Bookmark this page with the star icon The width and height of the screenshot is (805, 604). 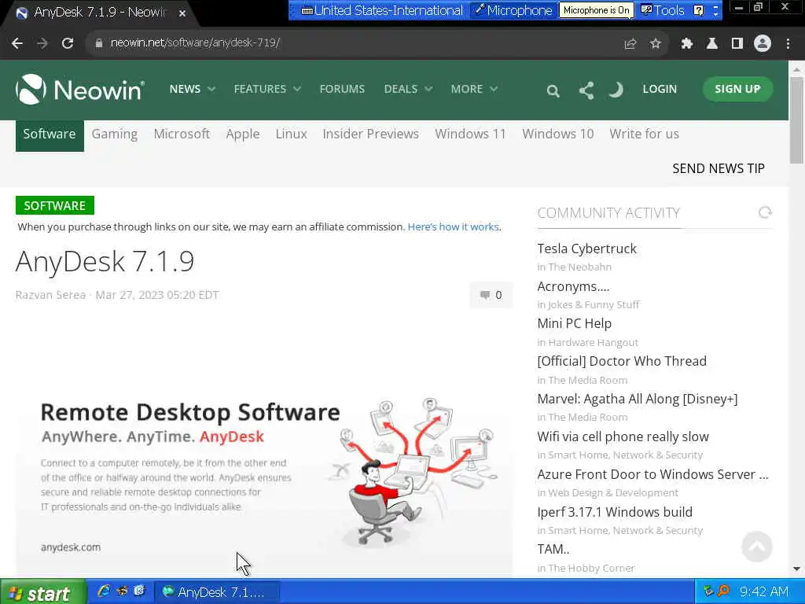[x=655, y=44]
